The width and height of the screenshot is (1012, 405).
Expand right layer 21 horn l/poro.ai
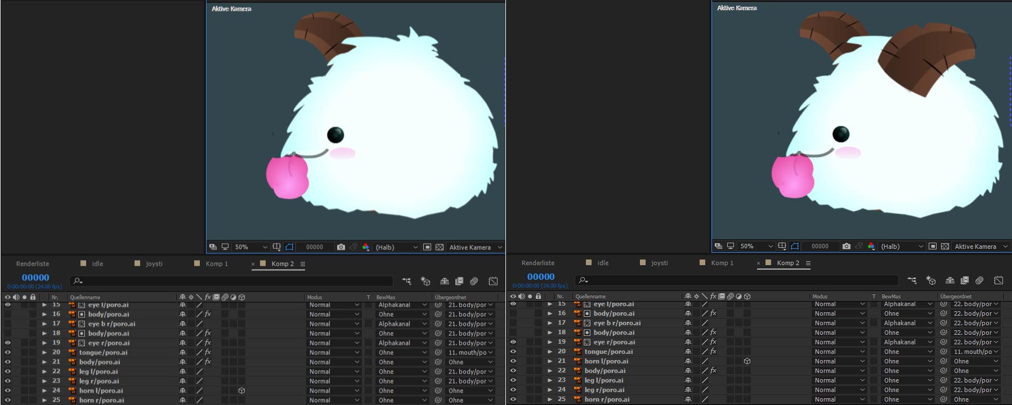(x=550, y=361)
